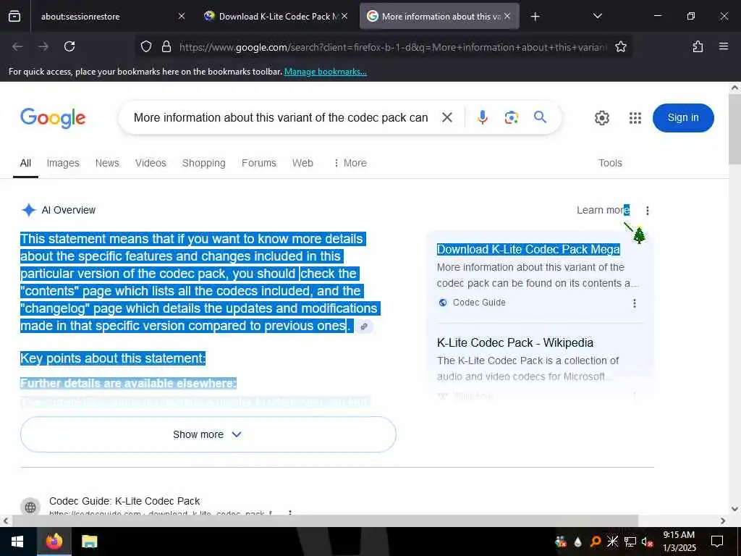The image size is (741, 556).
Task: Close the K-Lite Codec Pack tab
Action: tap(344, 16)
